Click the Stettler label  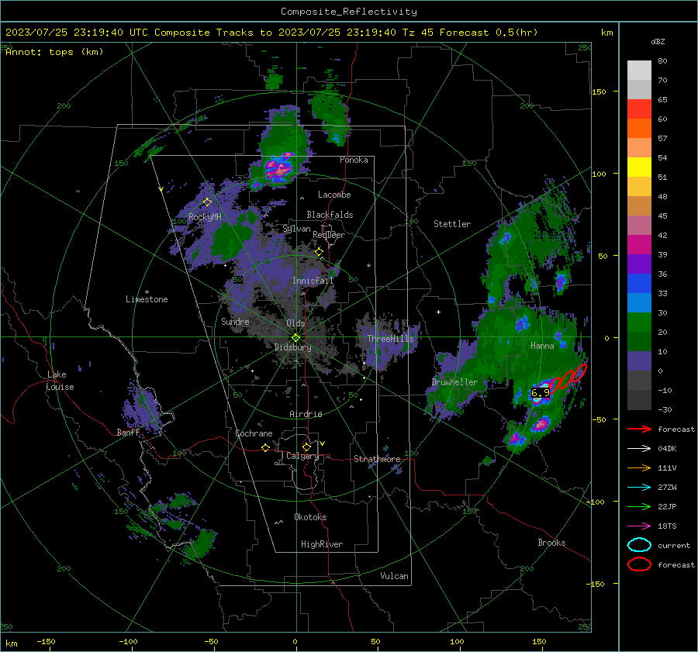[x=452, y=224]
